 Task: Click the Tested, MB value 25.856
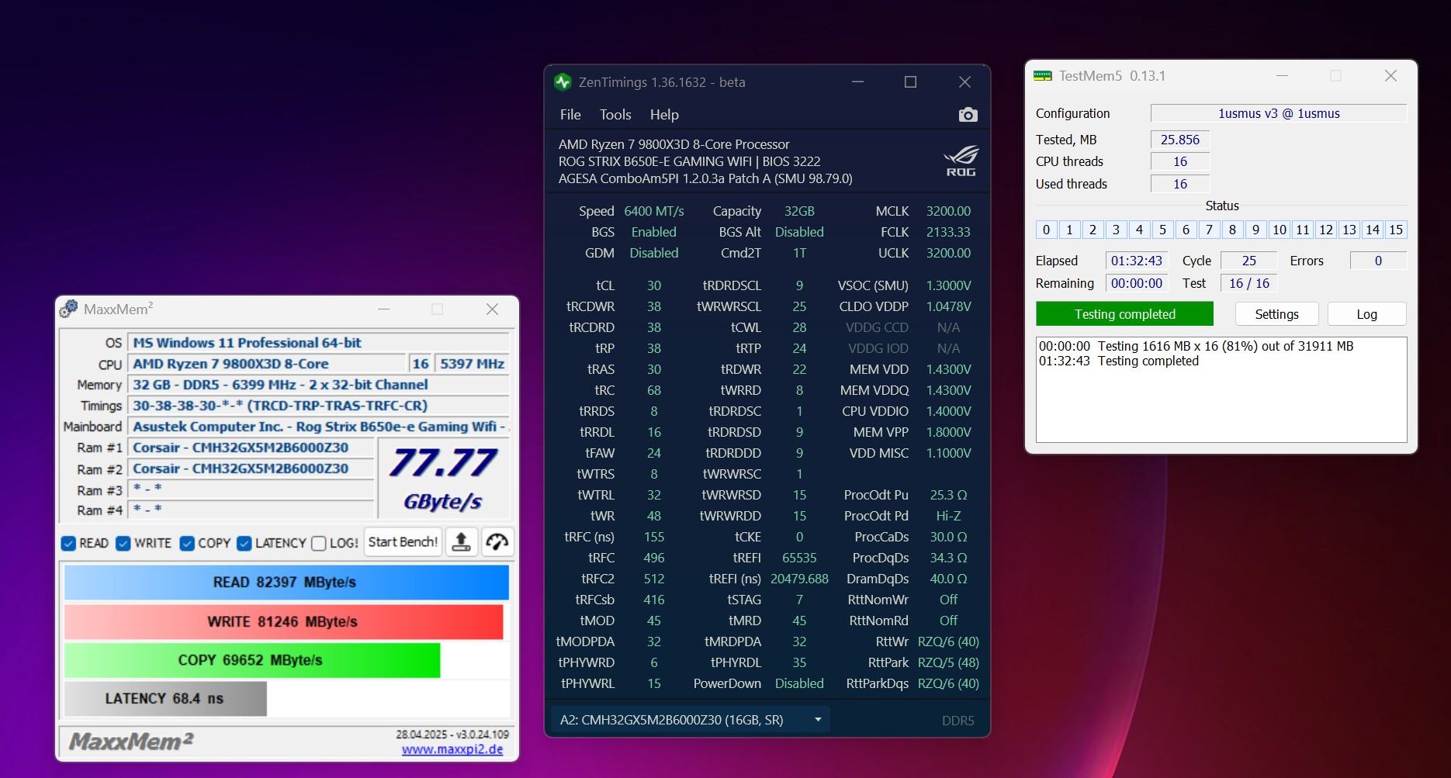tap(1180, 140)
